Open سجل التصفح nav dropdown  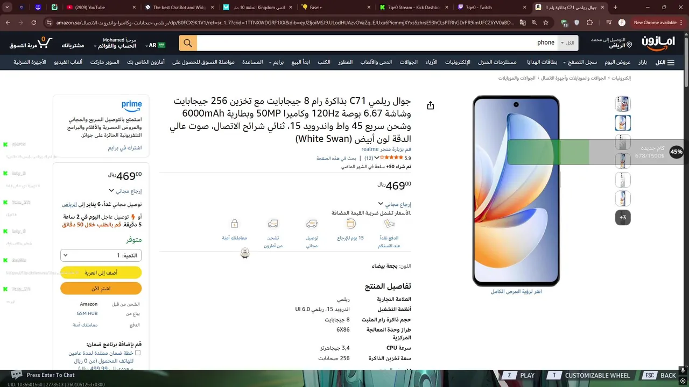tap(580, 62)
